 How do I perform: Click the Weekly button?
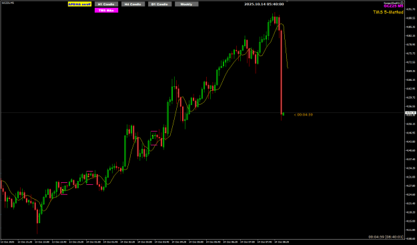186,4
